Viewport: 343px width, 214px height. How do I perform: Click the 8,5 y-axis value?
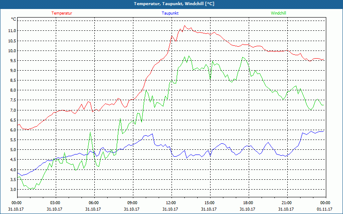tap(13, 80)
